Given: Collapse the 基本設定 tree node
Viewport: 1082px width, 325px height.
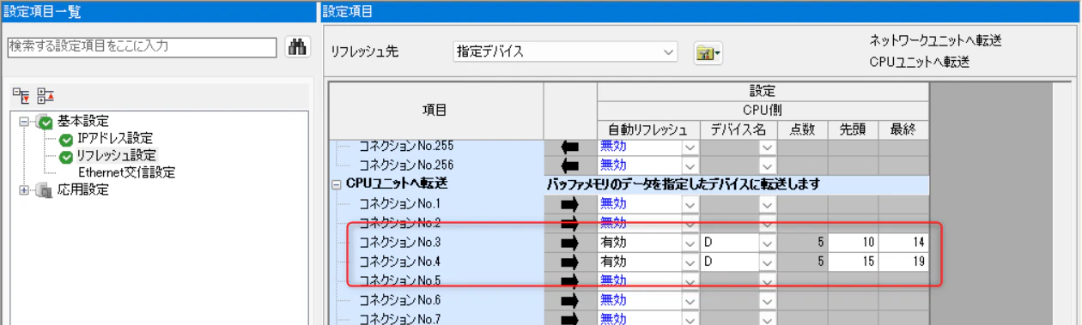Looking at the screenshot, I should tap(23, 122).
